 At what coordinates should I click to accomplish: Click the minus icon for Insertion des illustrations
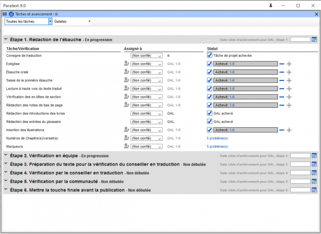point(282,130)
